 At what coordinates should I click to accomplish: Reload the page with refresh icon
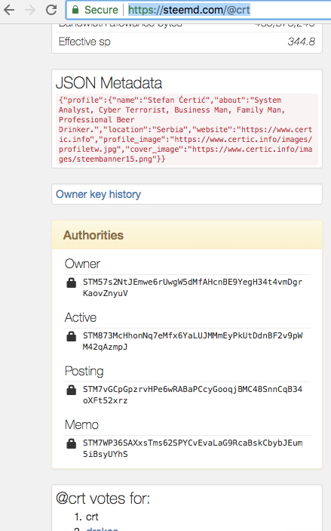(51, 10)
